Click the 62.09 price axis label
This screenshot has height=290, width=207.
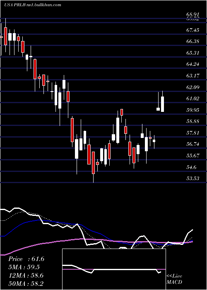pos(193,87)
